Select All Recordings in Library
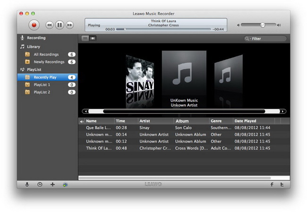This screenshot has height=212, width=307. point(46,54)
